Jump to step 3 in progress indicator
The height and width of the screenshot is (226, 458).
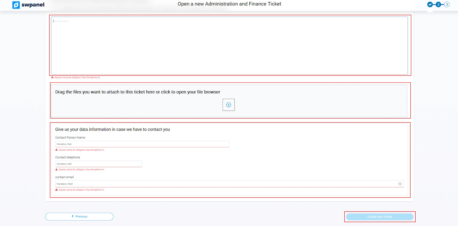pos(447,5)
